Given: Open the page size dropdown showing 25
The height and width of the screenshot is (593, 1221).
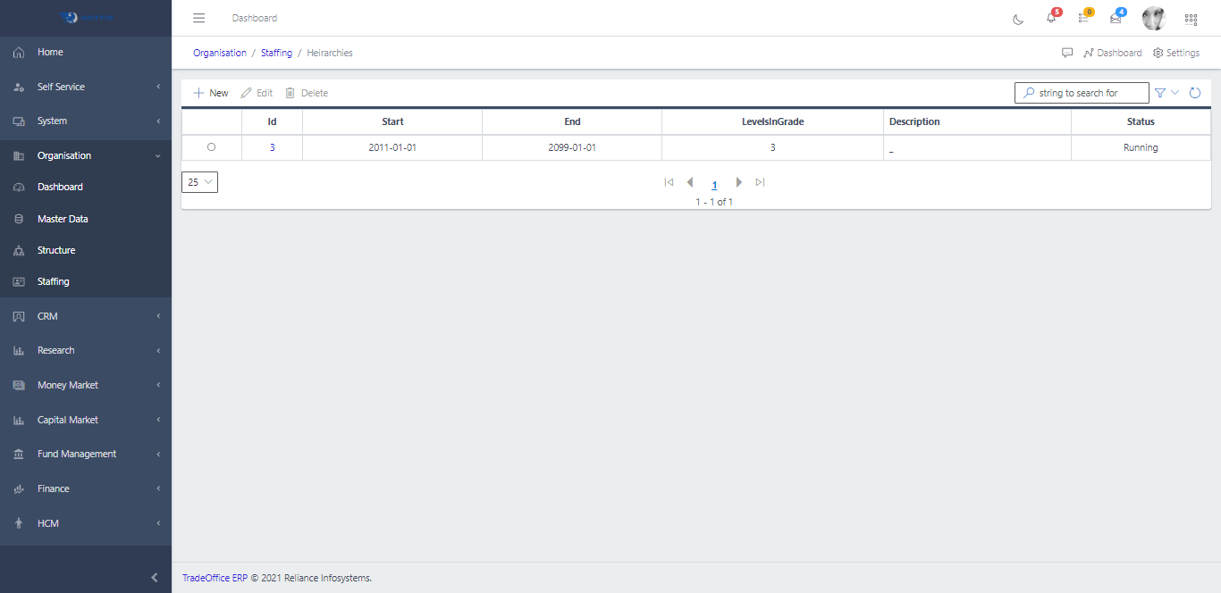Looking at the screenshot, I should 199,182.
